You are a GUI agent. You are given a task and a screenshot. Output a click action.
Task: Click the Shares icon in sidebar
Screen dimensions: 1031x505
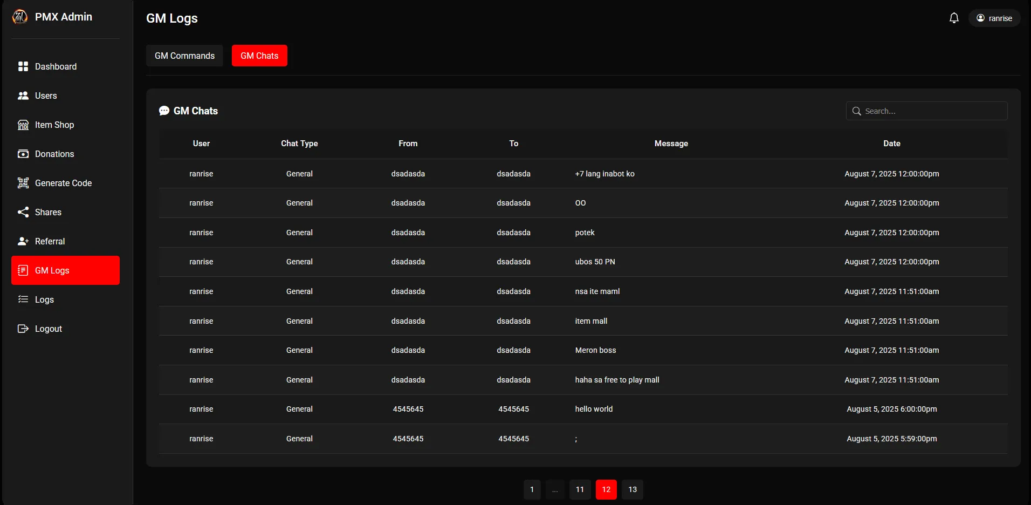[x=23, y=212]
